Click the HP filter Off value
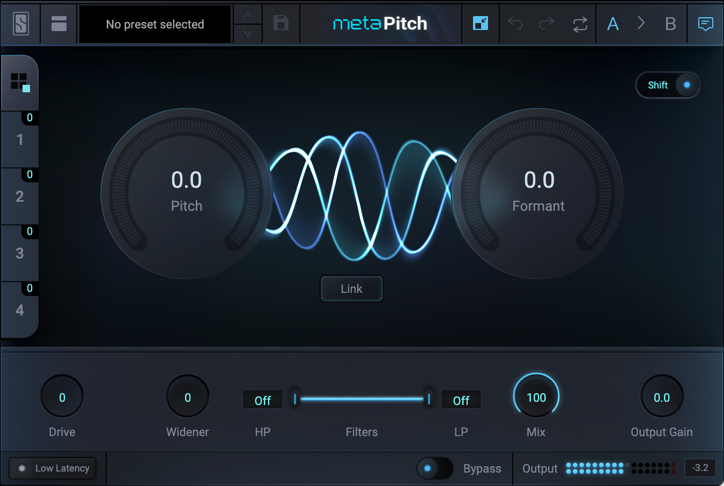The image size is (724, 486). pos(263,400)
